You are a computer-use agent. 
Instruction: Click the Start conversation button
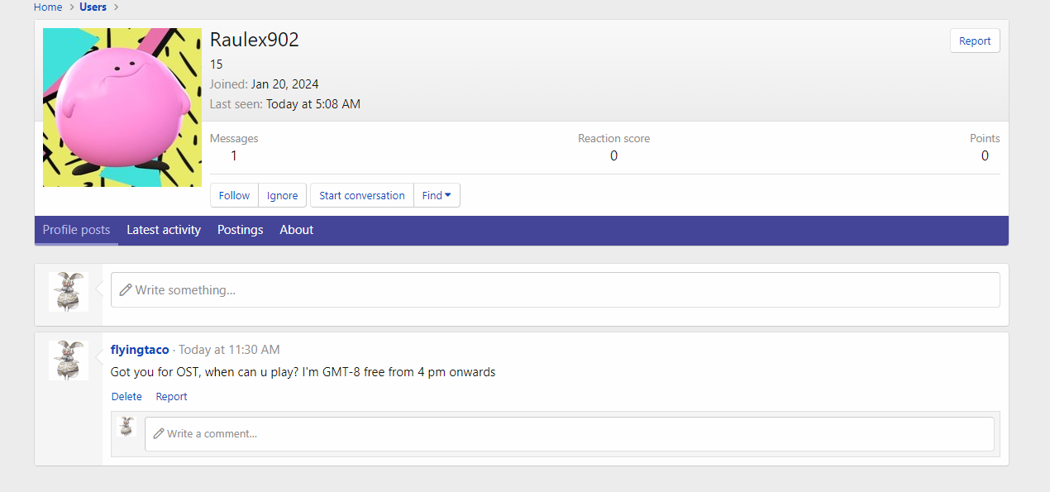click(361, 196)
